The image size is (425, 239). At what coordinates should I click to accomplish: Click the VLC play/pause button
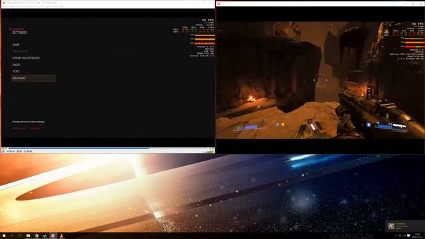[x=4, y=151]
